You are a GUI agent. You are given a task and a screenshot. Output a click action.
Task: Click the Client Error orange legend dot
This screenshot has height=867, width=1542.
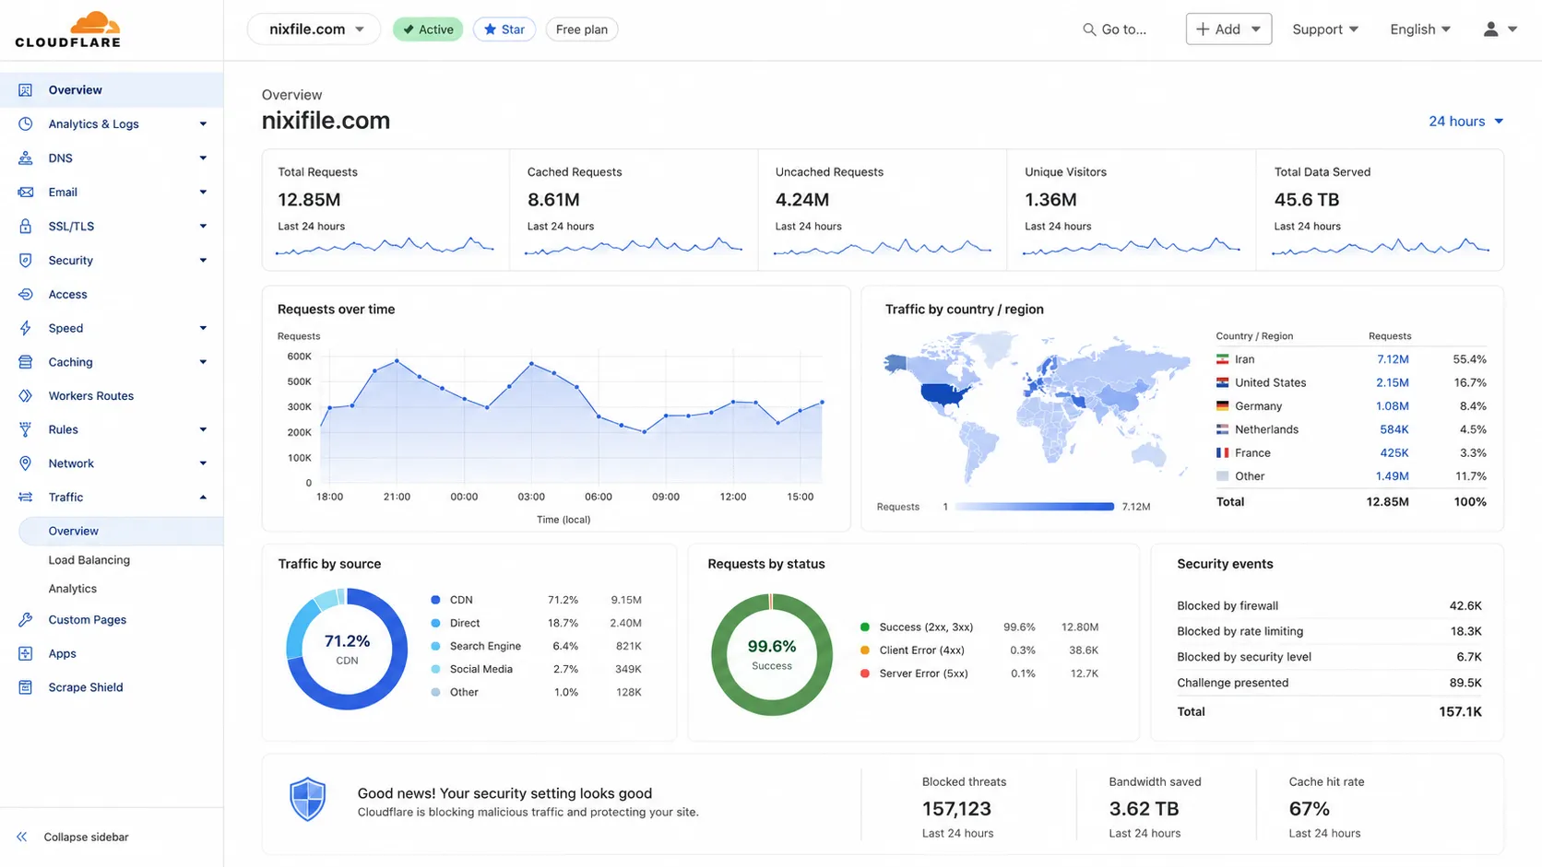click(865, 650)
